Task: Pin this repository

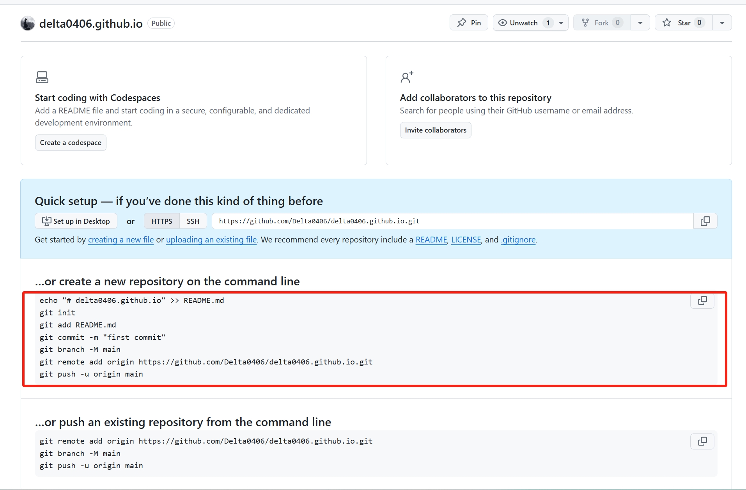Action: point(469,23)
